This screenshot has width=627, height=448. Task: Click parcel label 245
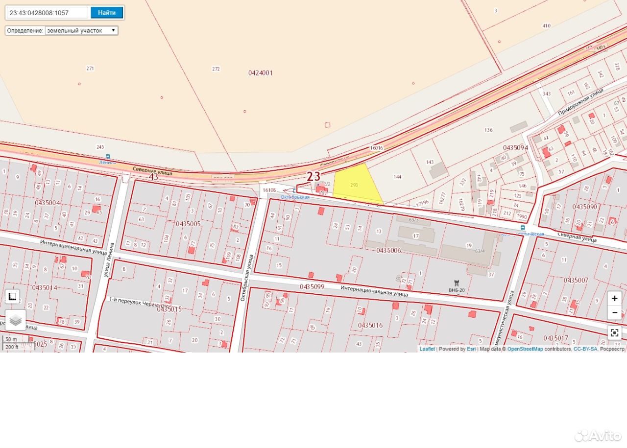pyautogui.click(x=100, y=147)
